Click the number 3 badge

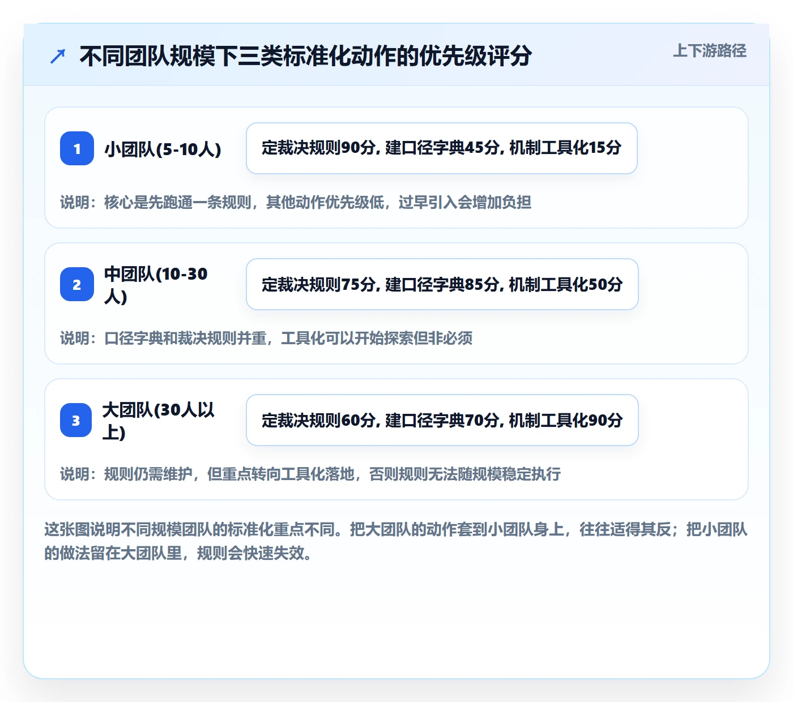(76, 420)
